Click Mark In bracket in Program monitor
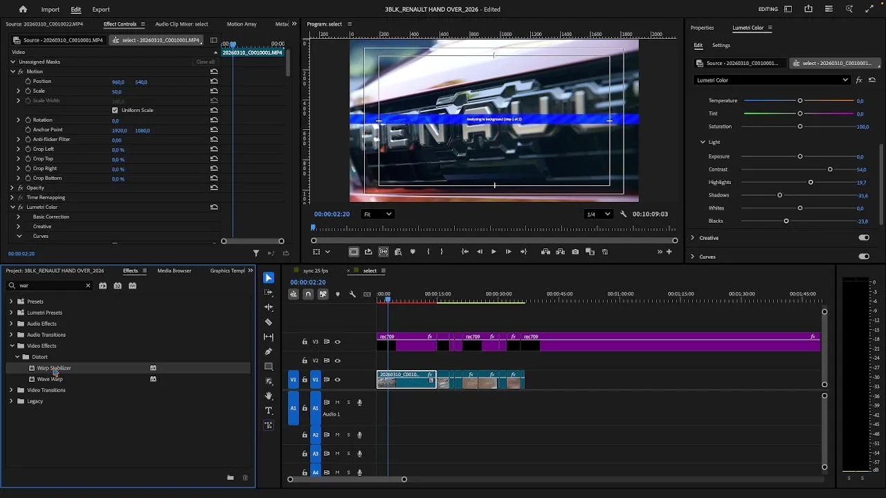Viewport: 886px width, 498px height. (x=428, y=252)
